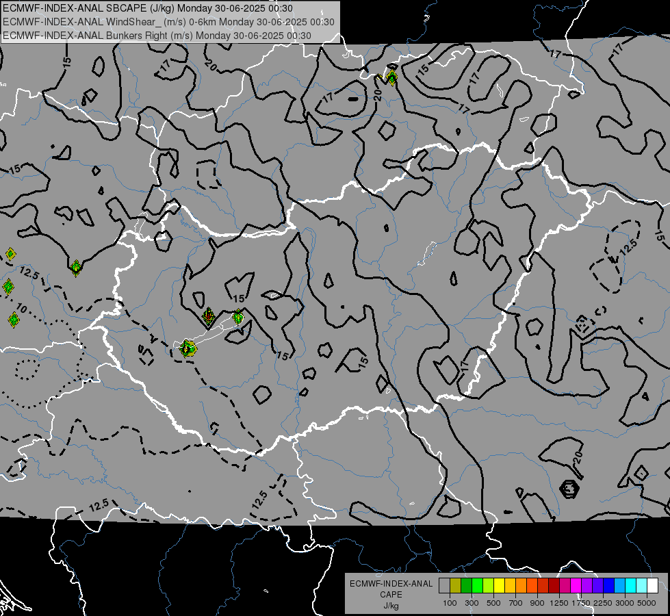
Task: Select the gray swatch in CAPE legend
Action: pyautogui.click(x=444, y=586)
